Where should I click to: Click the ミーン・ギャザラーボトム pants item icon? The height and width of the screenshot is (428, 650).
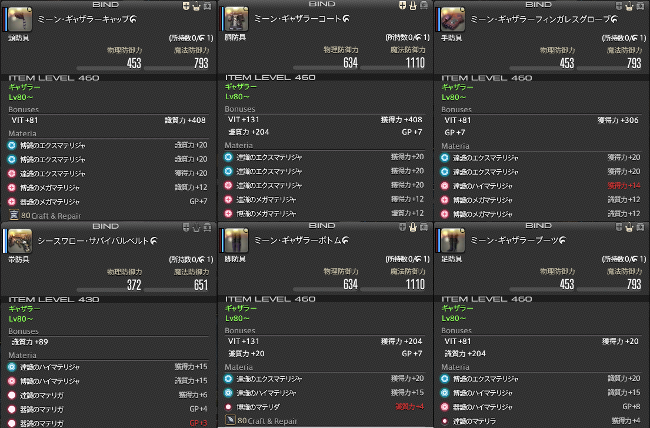click(236, 240)
